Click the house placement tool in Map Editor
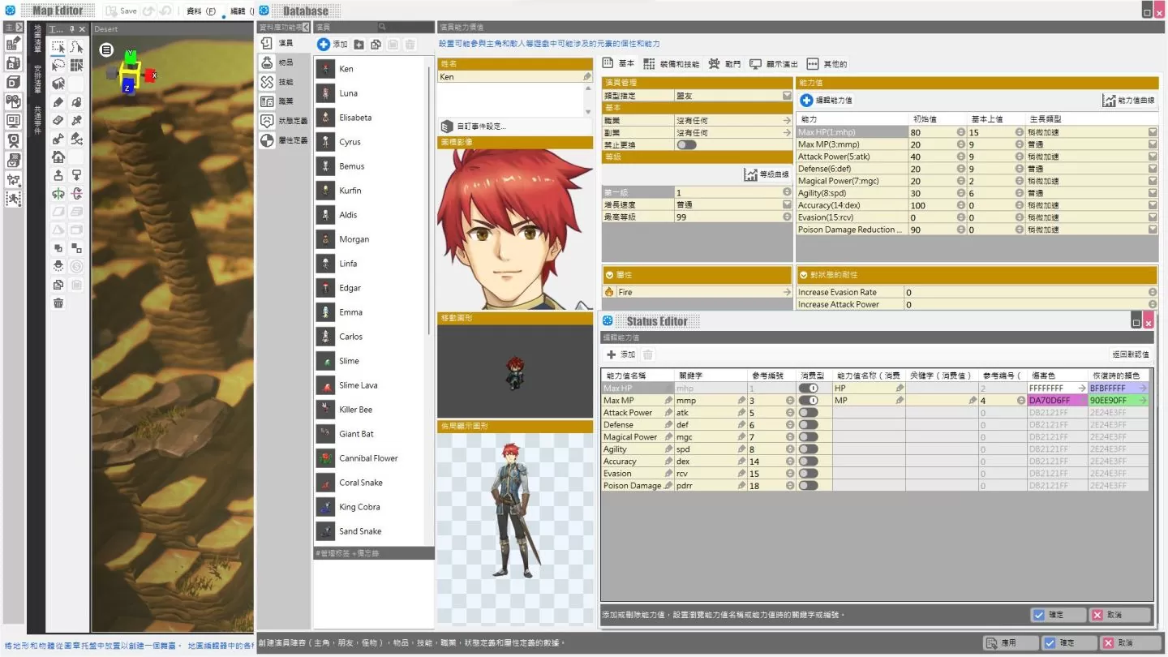The height and width of the screenshot is (657, 1168). tap(58, 157)
